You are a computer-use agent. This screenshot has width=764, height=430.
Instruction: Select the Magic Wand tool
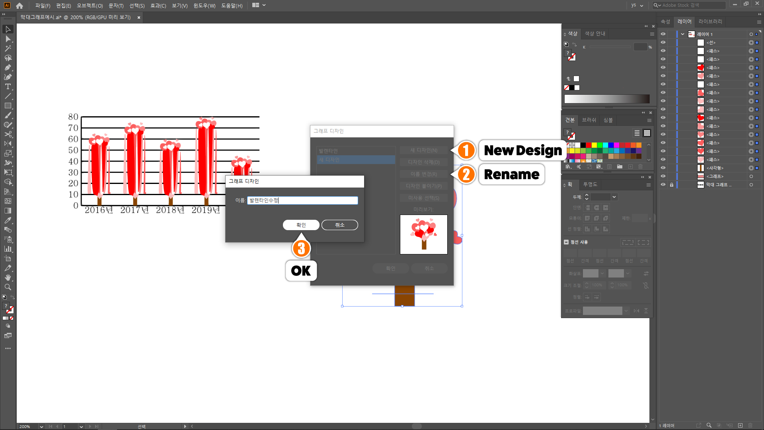click(8, 48)
